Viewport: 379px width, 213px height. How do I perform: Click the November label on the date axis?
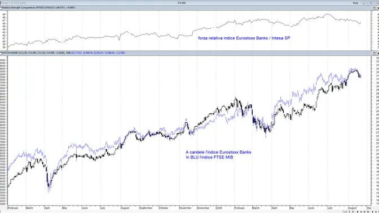(x=186, y=208)
